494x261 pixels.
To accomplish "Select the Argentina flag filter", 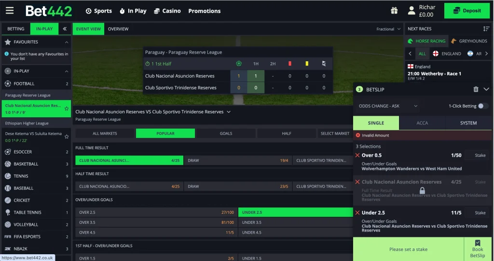I will coord(470,54).
